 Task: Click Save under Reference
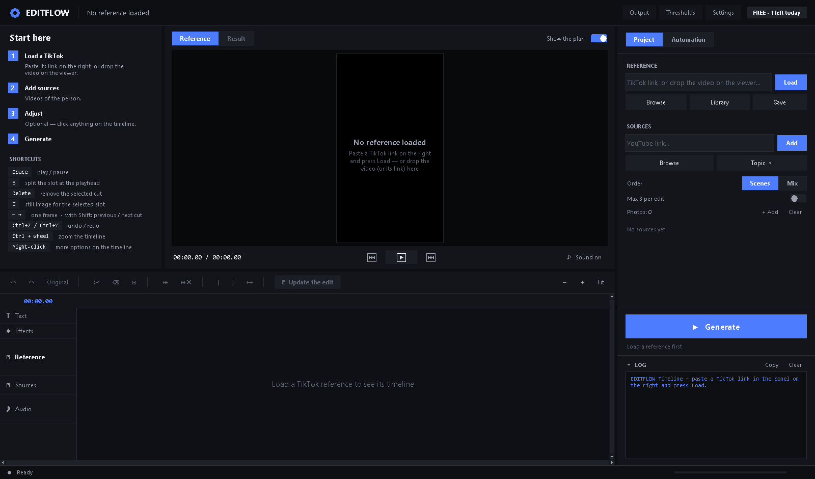[x=780, y=102]
